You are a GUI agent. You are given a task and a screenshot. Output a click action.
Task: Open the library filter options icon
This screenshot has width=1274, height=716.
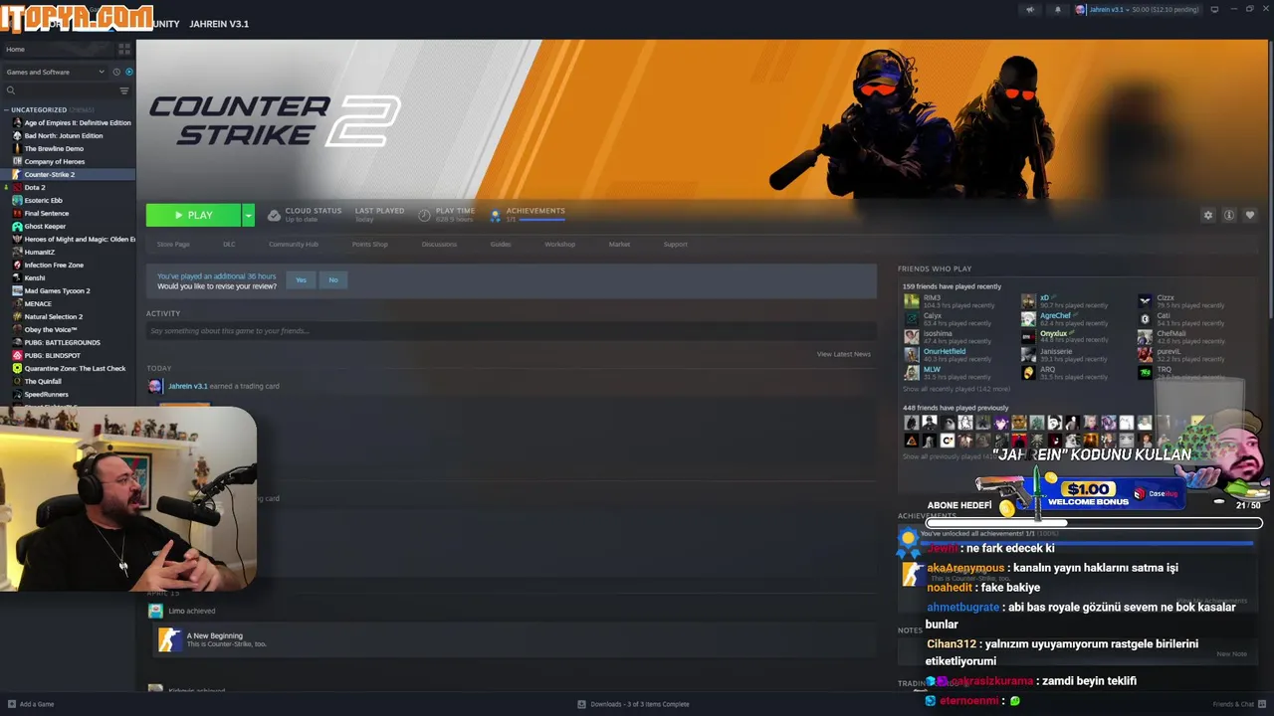pyautogui.click(x=124, y=90)
